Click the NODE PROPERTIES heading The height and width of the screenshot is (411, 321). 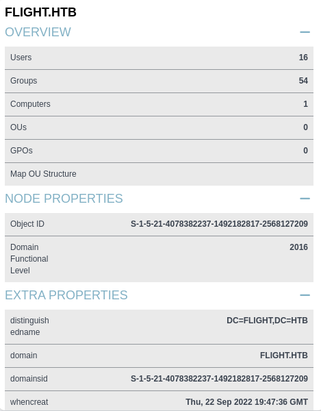(64, 199)
